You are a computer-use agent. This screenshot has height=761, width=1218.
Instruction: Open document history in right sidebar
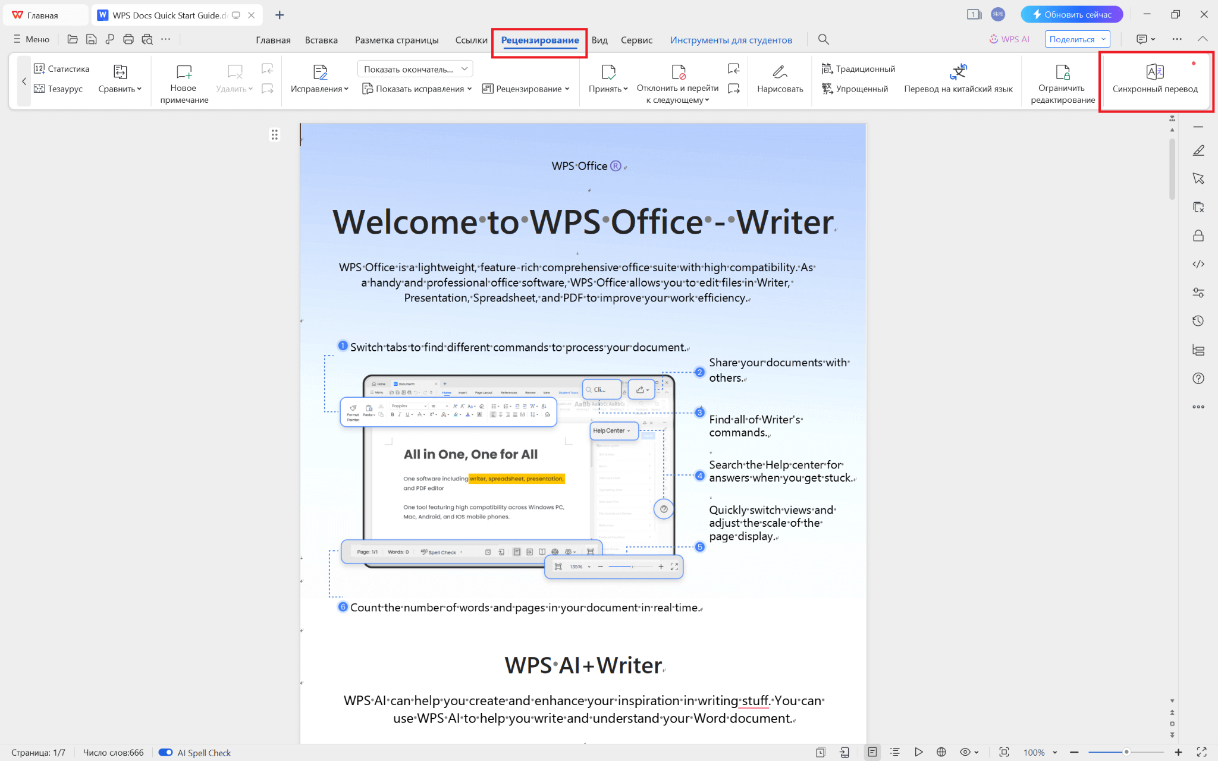(x=1199, y=320)
